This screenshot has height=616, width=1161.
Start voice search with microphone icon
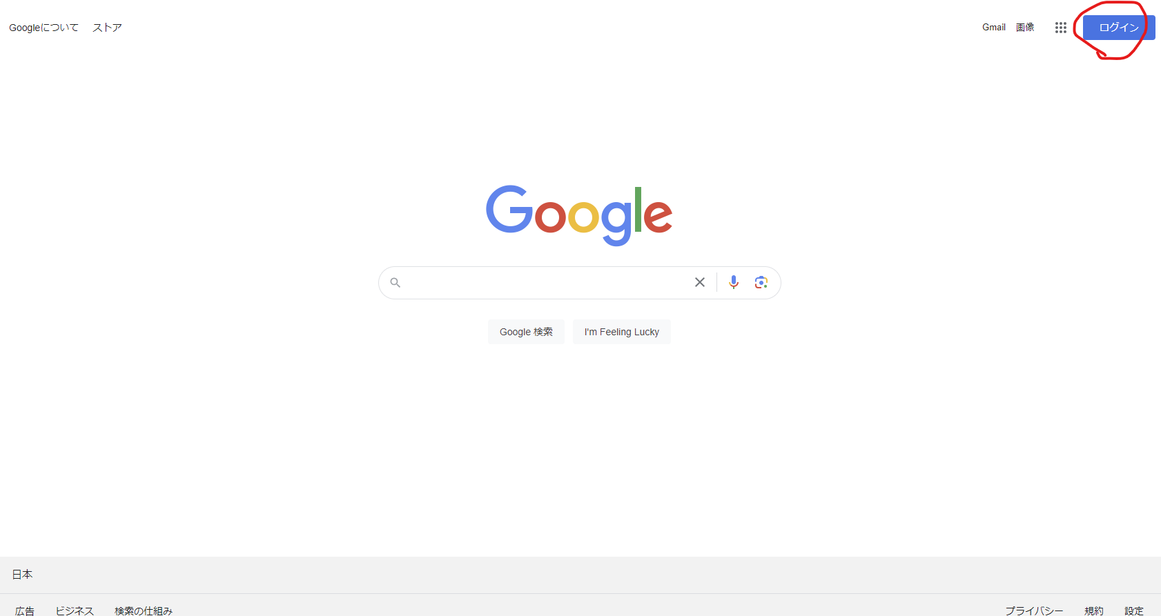click(734, 282)
